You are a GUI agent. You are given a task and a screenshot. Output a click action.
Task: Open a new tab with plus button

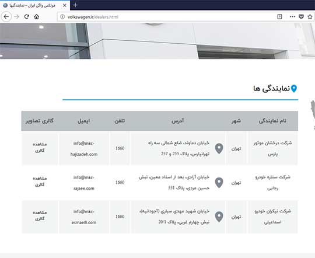(x=75, y=5)
